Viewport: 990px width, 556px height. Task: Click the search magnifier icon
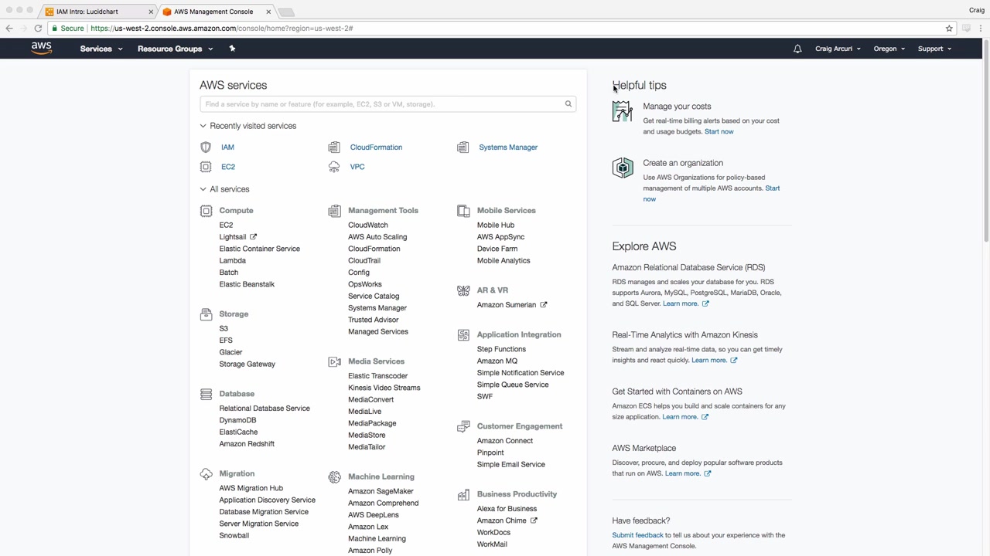click(568, 104)
